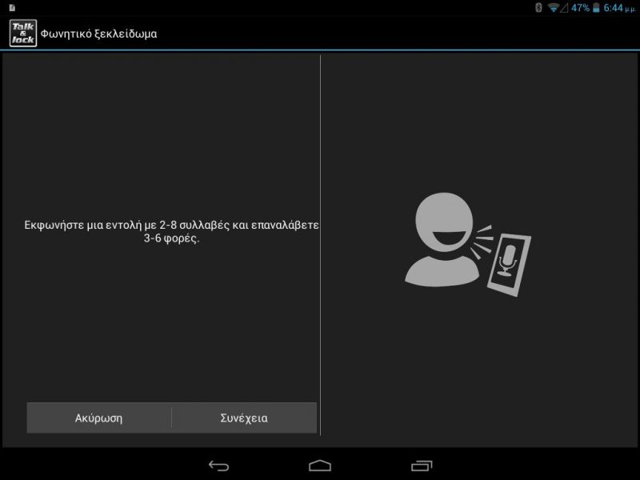Tap the Bluetooth status bar icon

(538, 8)
